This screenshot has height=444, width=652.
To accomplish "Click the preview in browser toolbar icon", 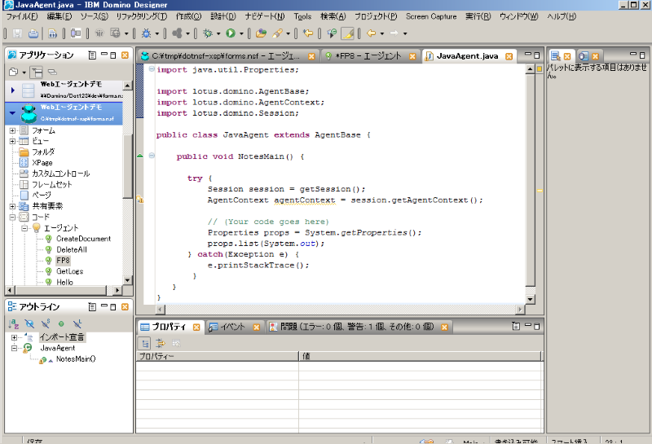I will pos(116,33).
